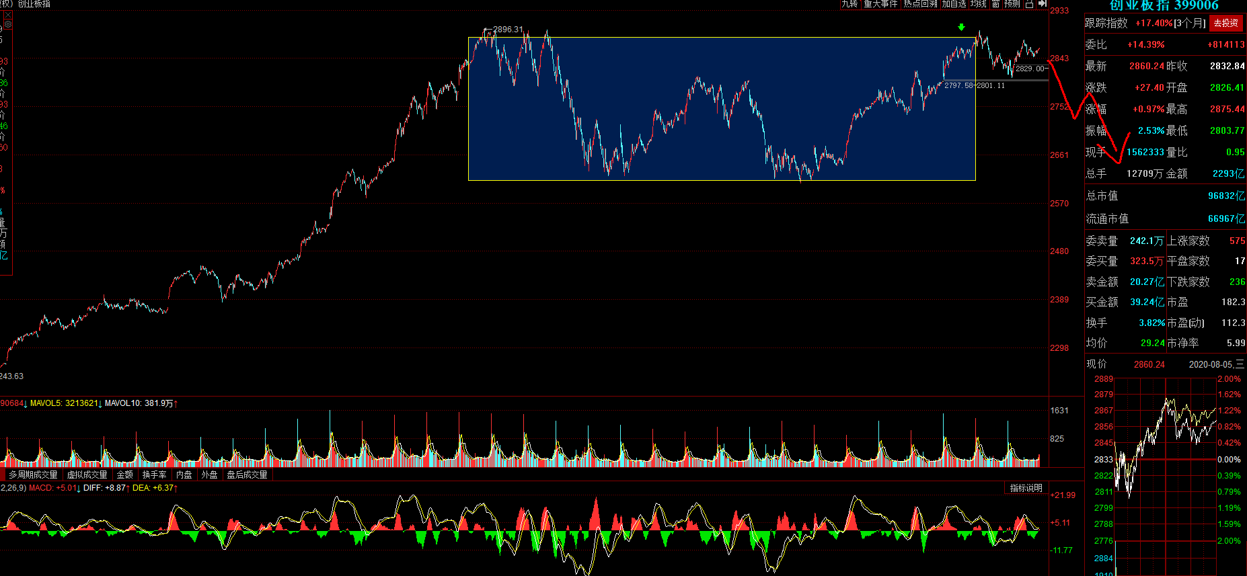Click the MACD: +5.01 value label
The width and height of the screenshot is (1247, 576).
(x=53, y=488)
